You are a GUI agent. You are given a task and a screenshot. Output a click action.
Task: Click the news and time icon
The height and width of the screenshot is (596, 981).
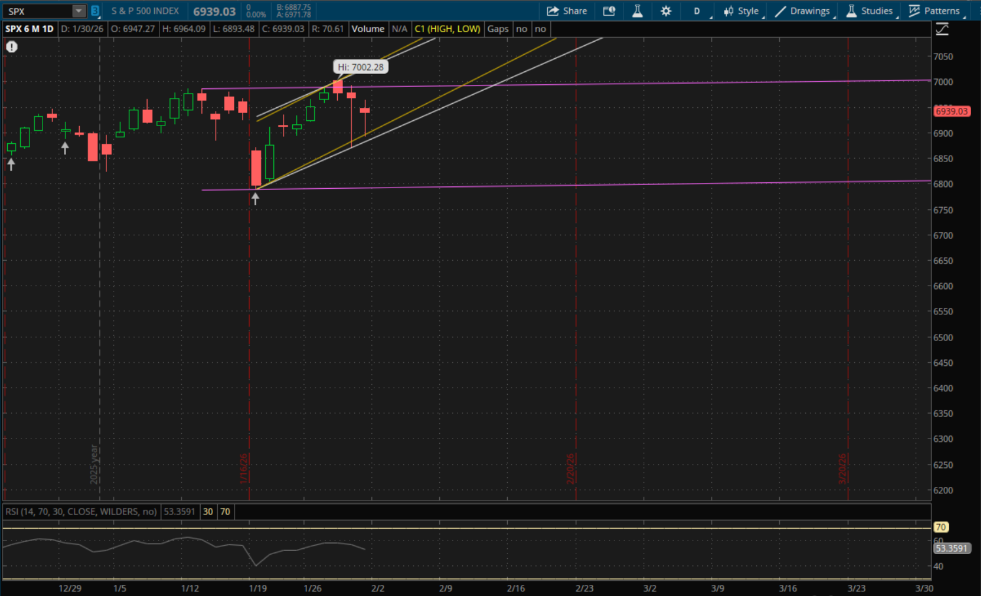(609, 11)
